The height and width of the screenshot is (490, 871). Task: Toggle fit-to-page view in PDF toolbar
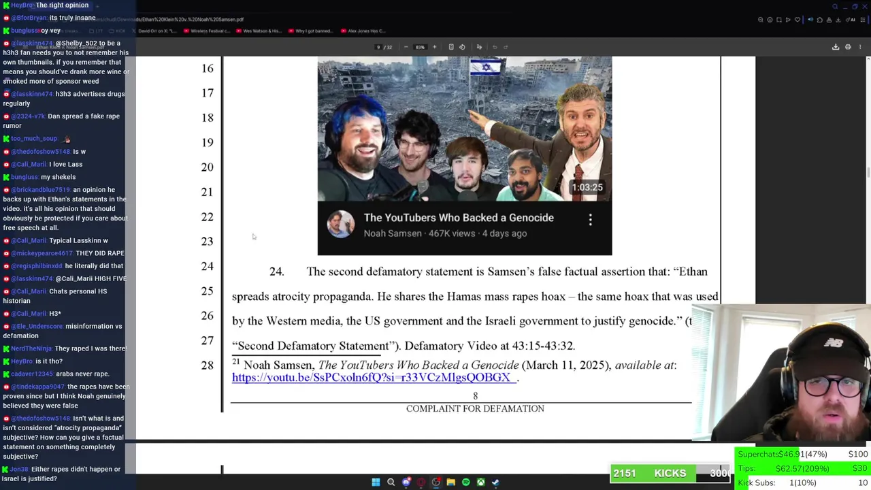tap(451, 47)
